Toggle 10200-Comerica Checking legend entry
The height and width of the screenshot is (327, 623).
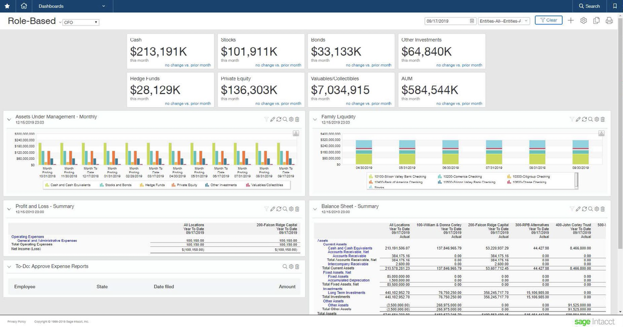[x=460, y=176]
